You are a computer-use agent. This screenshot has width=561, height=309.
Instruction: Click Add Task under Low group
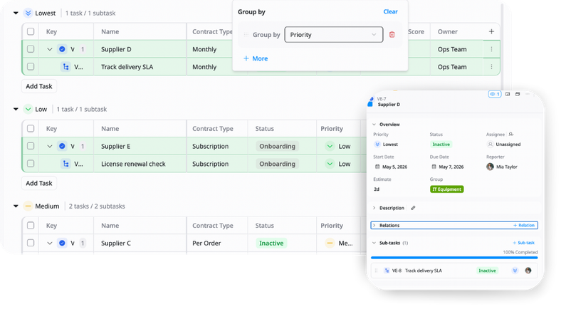point(39,183)
